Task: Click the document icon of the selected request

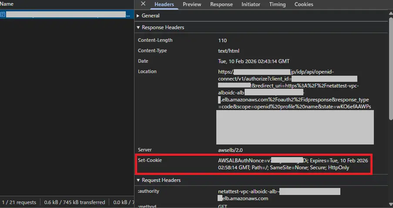Action: point(3,15)
